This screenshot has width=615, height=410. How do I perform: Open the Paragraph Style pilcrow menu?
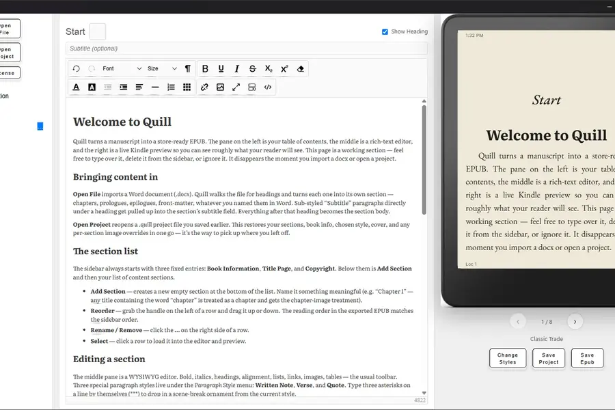click(187, 68)
